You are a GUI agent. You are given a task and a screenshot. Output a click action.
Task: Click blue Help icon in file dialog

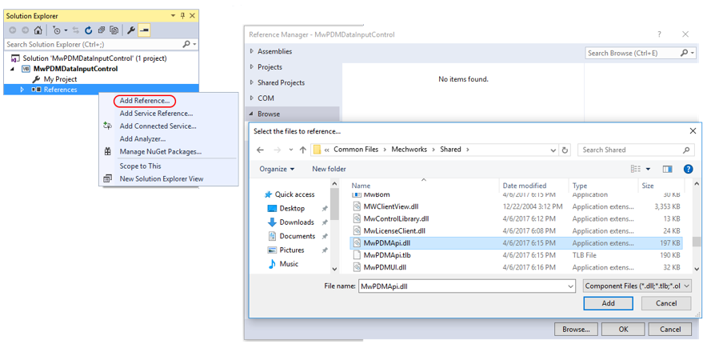688,170
